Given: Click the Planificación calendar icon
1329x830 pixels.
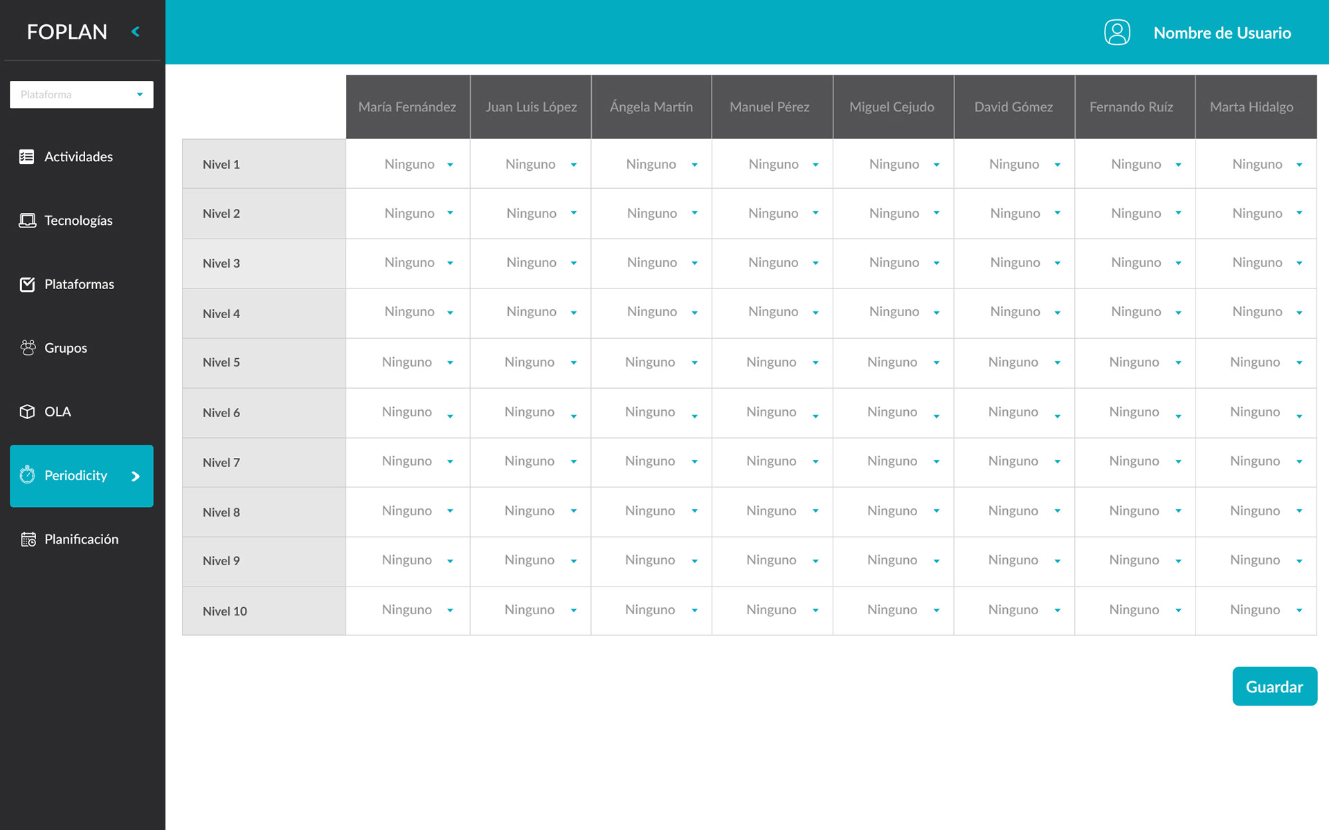Looking at the screenshot, I should [x=28, y=539].
